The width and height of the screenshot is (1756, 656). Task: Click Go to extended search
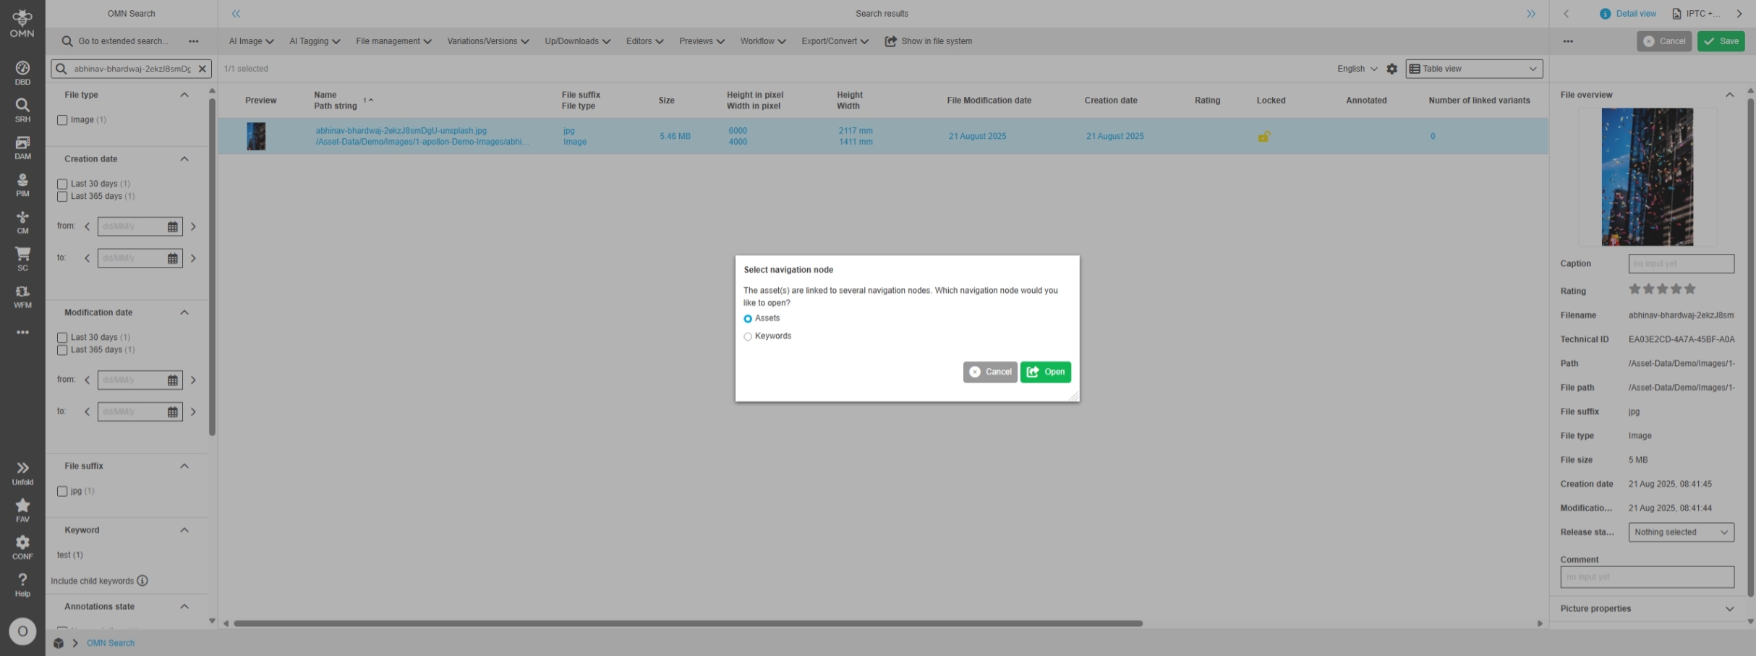tap(116, 41)
